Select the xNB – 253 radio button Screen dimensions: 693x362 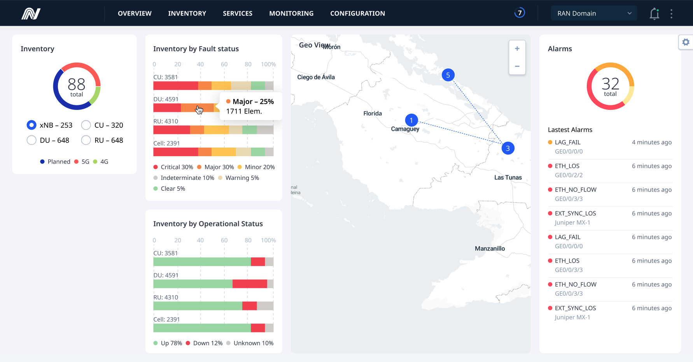pyautogui.click(x=31, y=125)
